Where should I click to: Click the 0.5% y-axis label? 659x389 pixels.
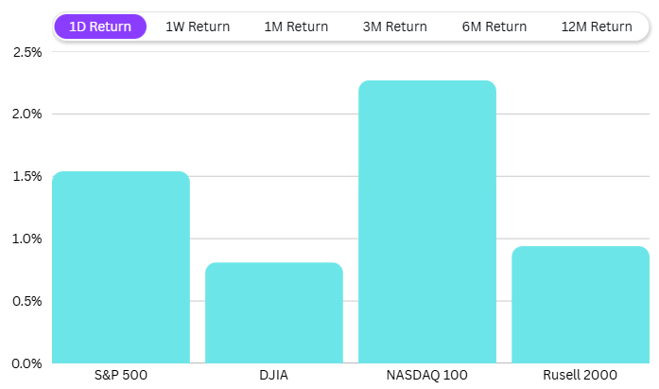(x=26, y=301)
